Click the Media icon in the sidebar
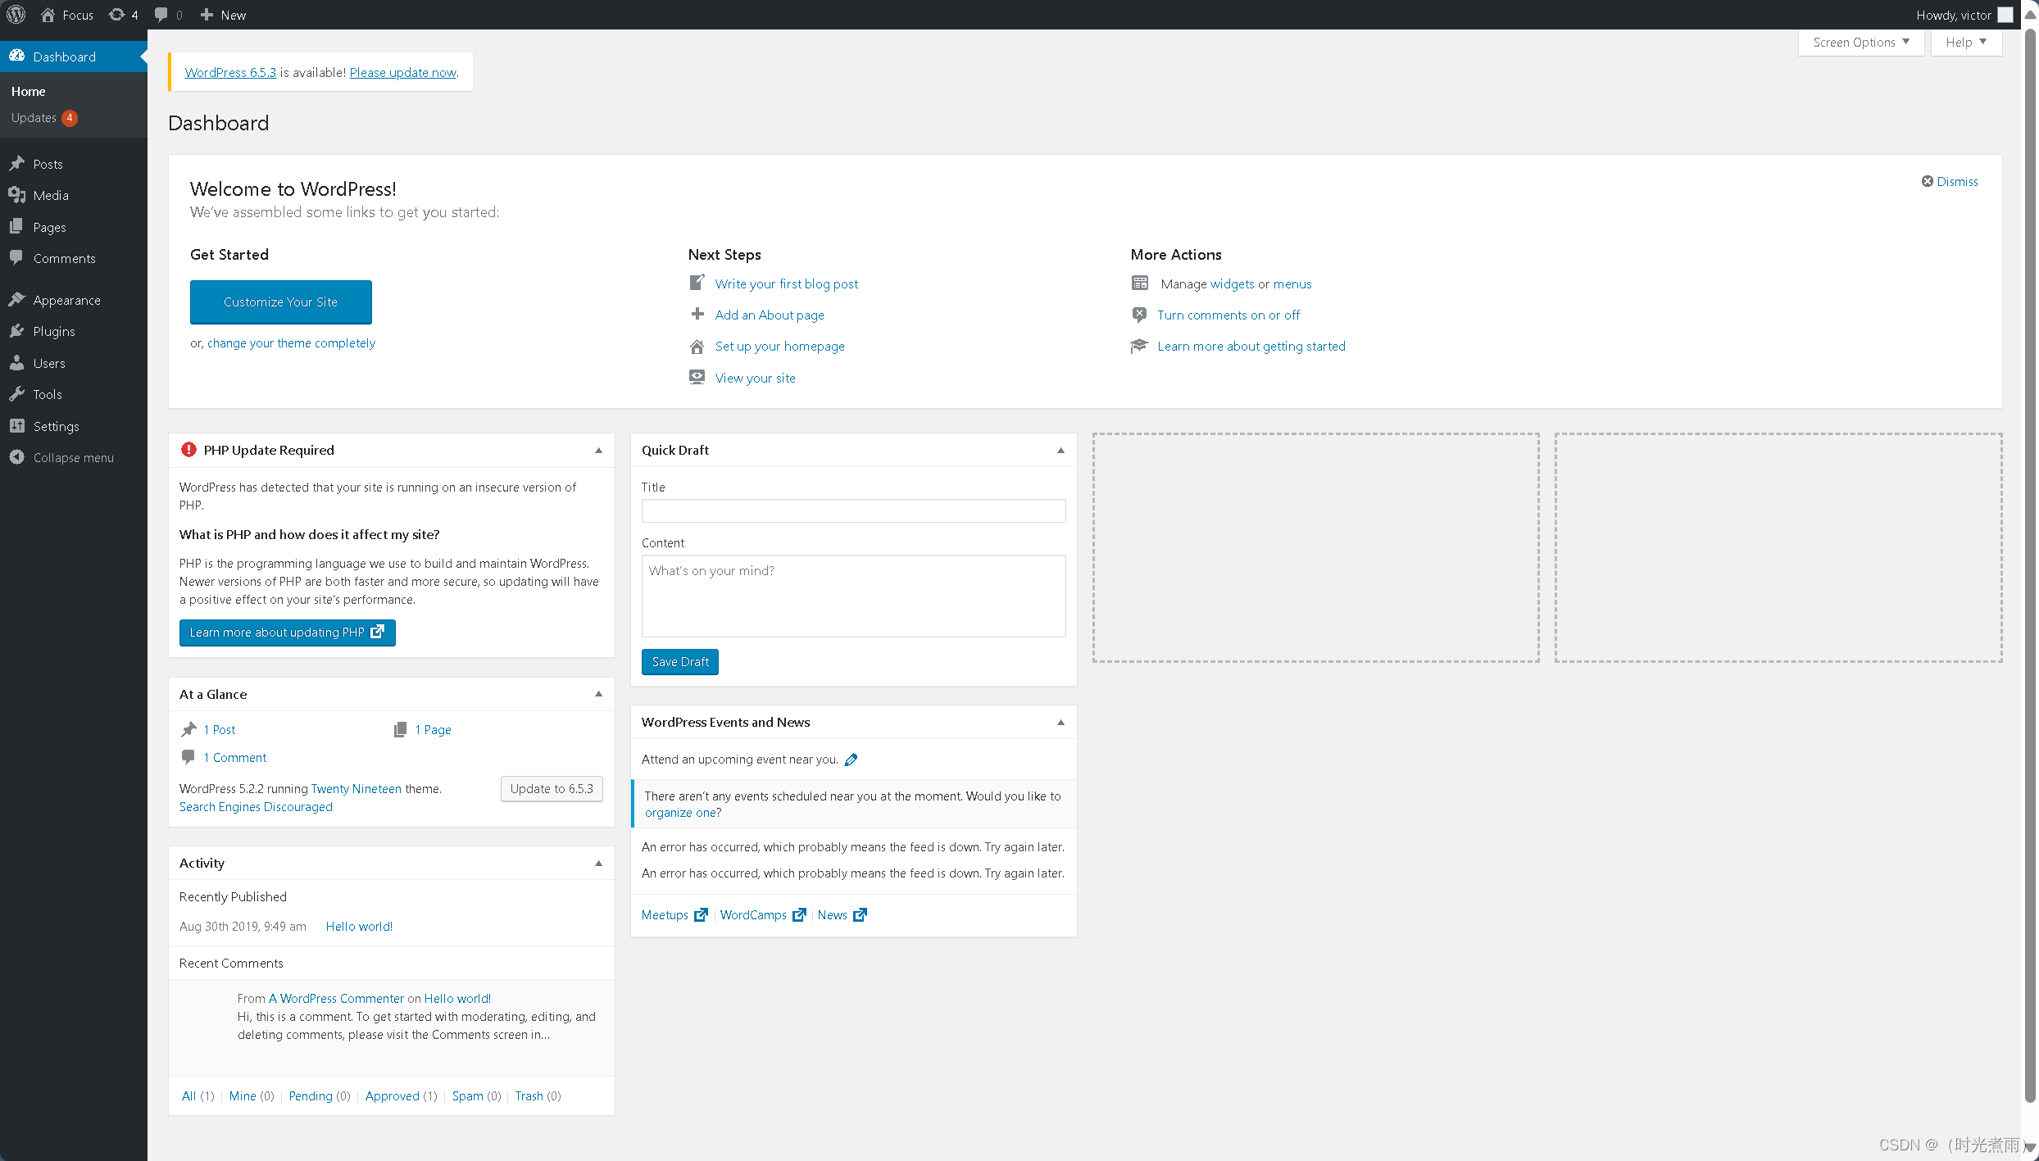The width and height of the screenshot is (2039, 1161). coord(16,194)
